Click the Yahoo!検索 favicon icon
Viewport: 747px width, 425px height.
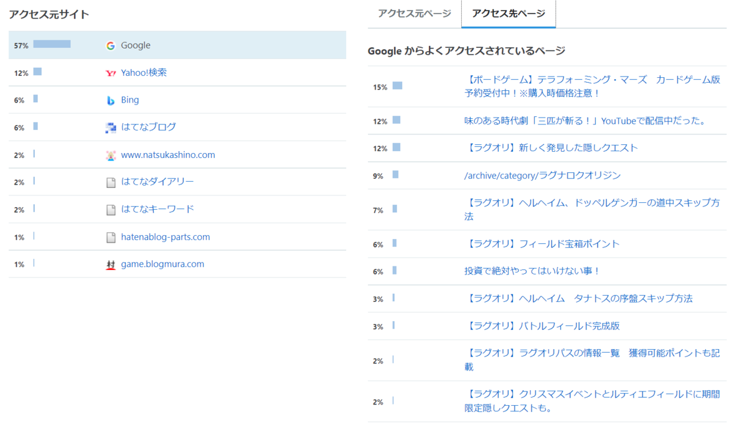tap(111, 73)
